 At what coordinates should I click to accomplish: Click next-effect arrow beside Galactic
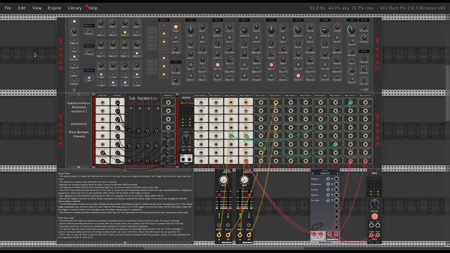337,173
